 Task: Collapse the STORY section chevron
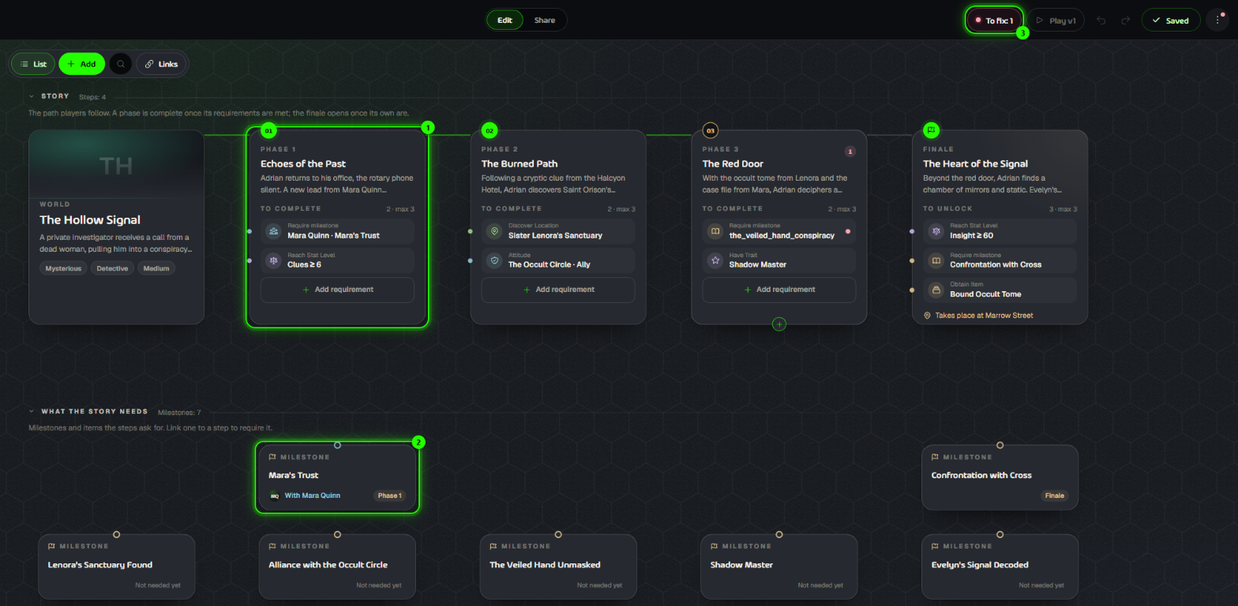(x=32, y=96)
